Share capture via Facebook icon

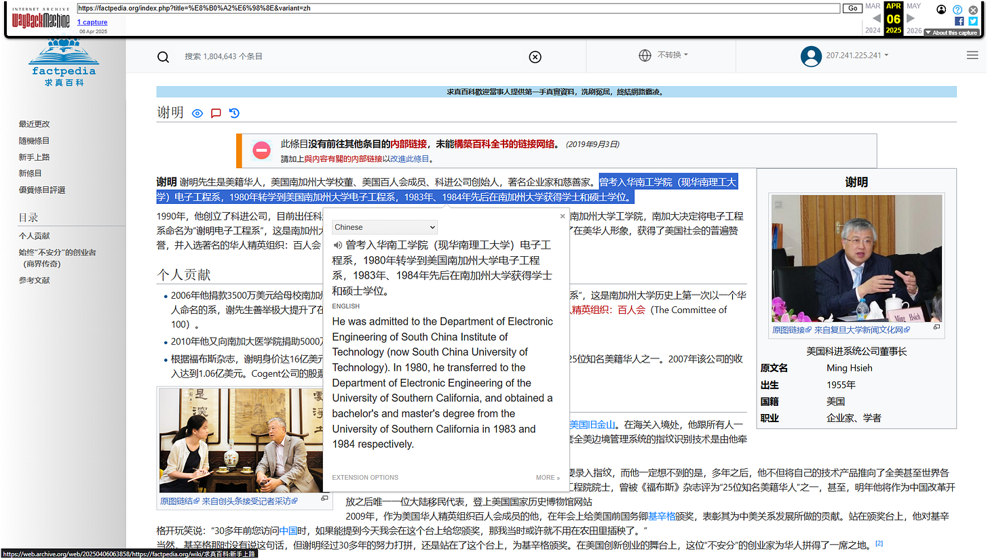click(x=959, y=21)
